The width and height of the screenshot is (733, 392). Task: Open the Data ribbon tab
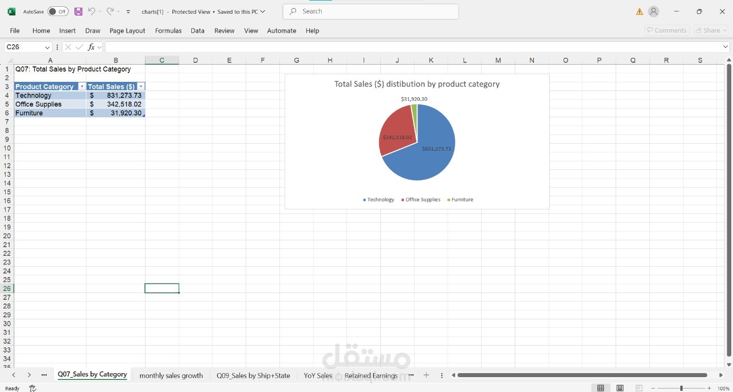point(198,31)
